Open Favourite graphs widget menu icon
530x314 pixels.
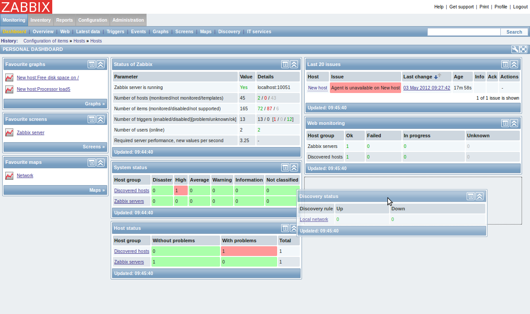click(92, 64)
